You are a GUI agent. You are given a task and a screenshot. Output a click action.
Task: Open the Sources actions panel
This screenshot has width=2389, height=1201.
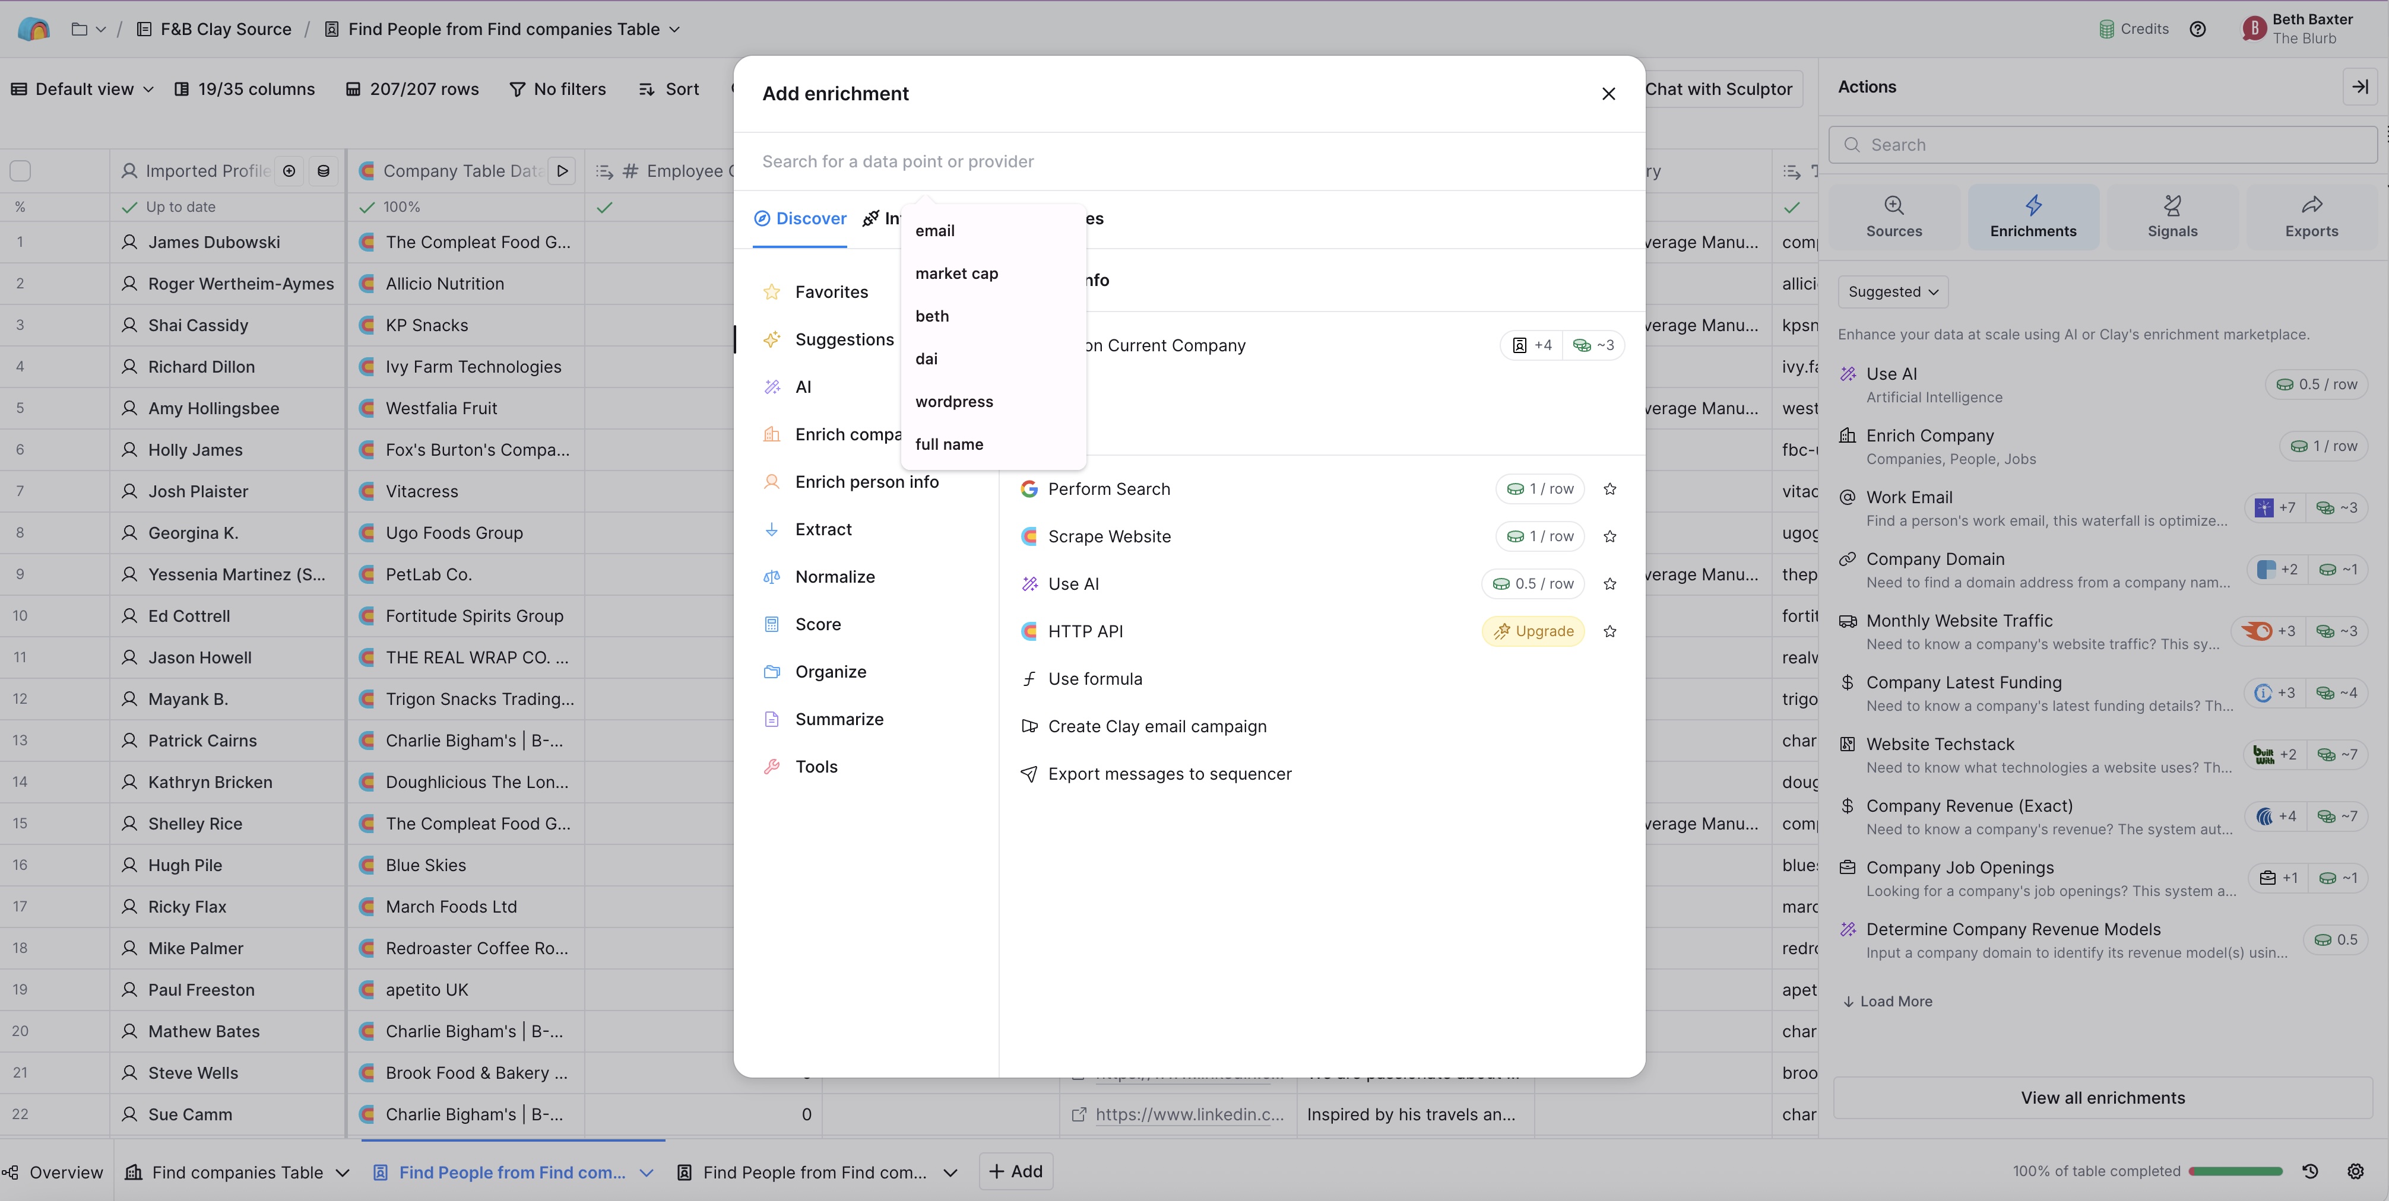click(x=1894, y=216)
